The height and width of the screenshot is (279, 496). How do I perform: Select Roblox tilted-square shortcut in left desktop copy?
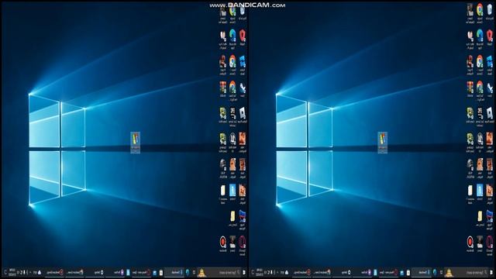coord(243,115)
